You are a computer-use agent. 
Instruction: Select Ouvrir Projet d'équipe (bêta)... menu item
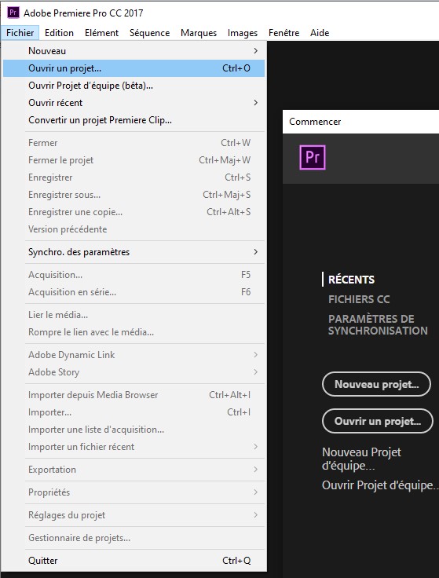coord(134,86)
